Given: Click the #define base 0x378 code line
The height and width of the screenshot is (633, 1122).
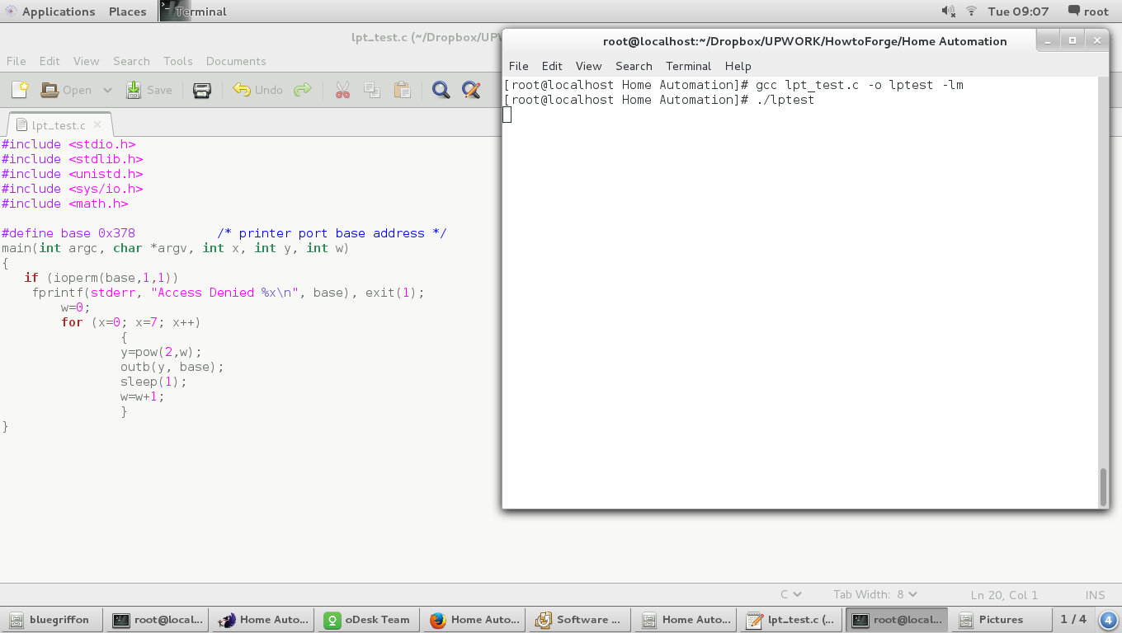Looking at the screenshot, I should [x=224, y=233].
